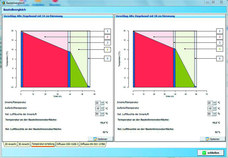
Task: Click the right Außenlufttemperatur value field
Action: (210, 108)
